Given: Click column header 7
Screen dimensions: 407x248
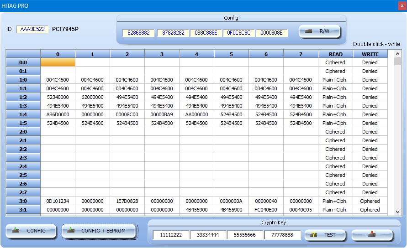Looking at the screenshot, I should pos(301,54).
